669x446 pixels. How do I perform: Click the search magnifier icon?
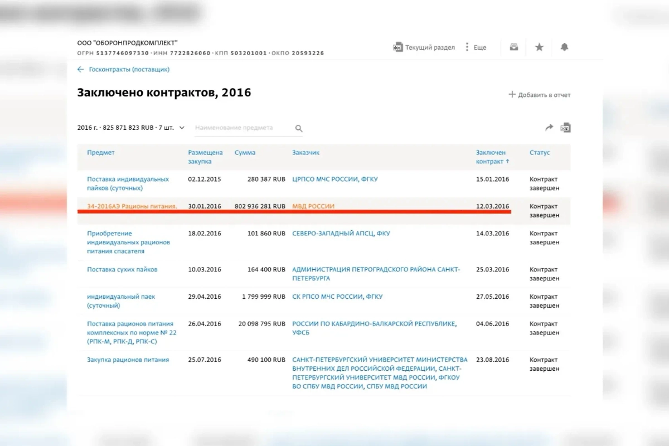(299, 128)
